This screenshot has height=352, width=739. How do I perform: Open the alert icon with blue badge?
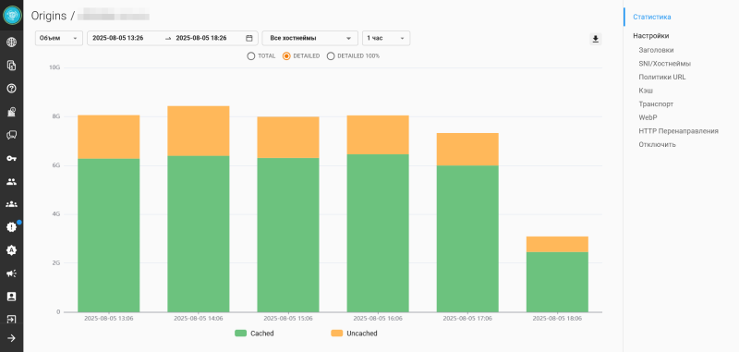coord(11,227)
